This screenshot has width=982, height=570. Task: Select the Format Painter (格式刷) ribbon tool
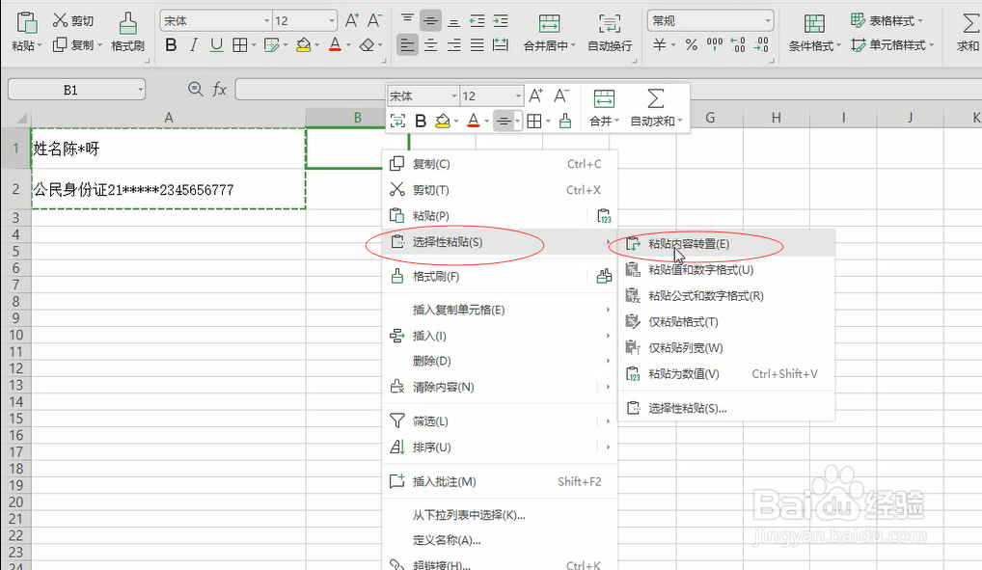coord(127,33)
